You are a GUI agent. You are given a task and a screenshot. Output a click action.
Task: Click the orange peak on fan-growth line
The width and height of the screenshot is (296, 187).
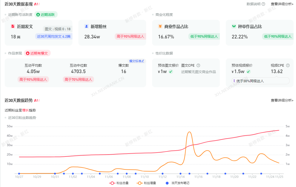pyautogui.click(x=189, y=132)
